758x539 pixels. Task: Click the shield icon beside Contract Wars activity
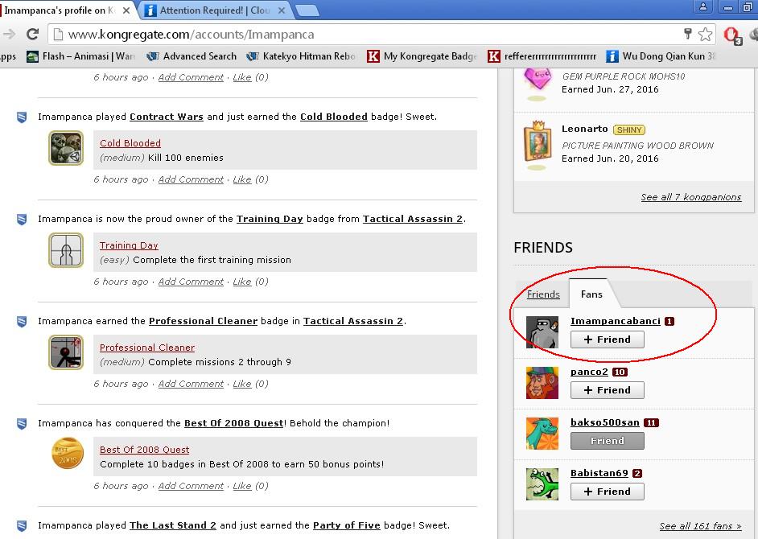coord(22,117)
